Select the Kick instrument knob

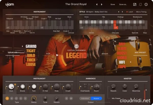pos(11,86)
